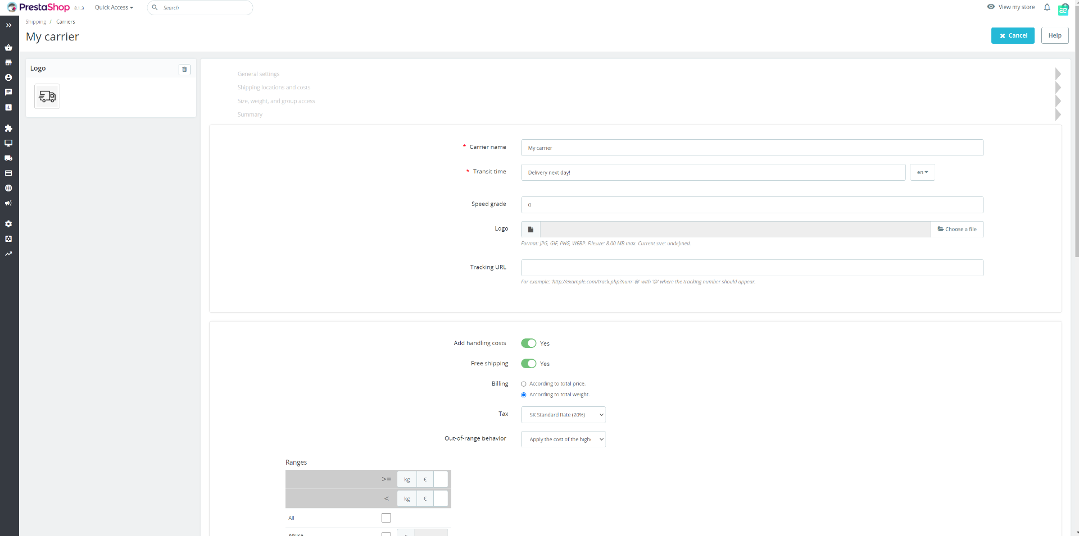The width and height of the screenshot is (1079, 536).
Task: Open Modules via the puzzle icon
Action: click(x=8, y=129)
